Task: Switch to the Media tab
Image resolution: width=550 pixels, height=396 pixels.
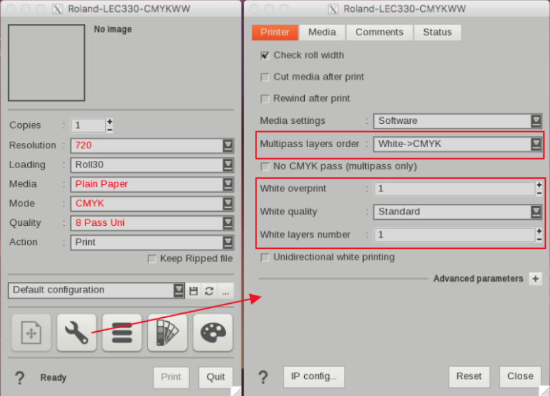Action: pyautogui.click(x=322, y=32)
